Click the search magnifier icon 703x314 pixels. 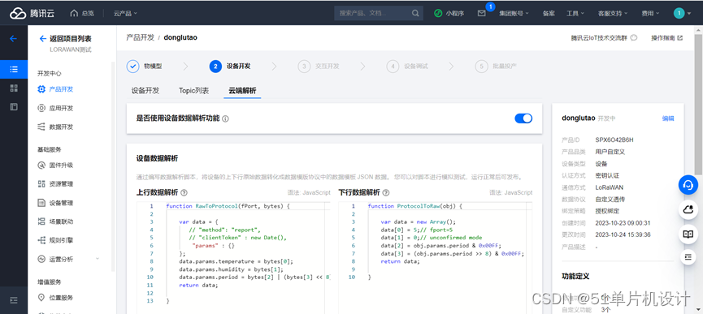(x=415, y=13)
